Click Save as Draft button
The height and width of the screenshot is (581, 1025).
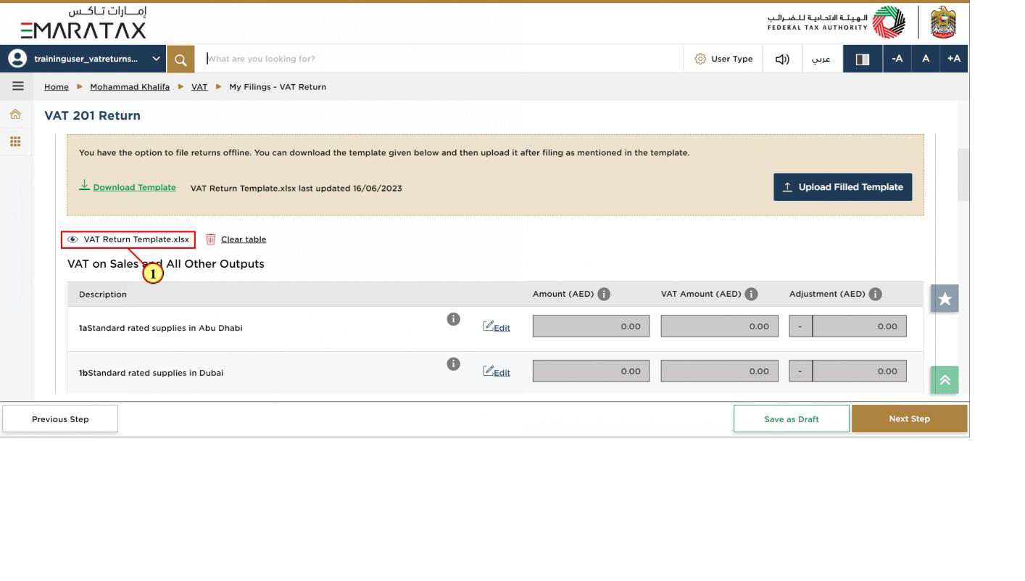click(791, 419)
